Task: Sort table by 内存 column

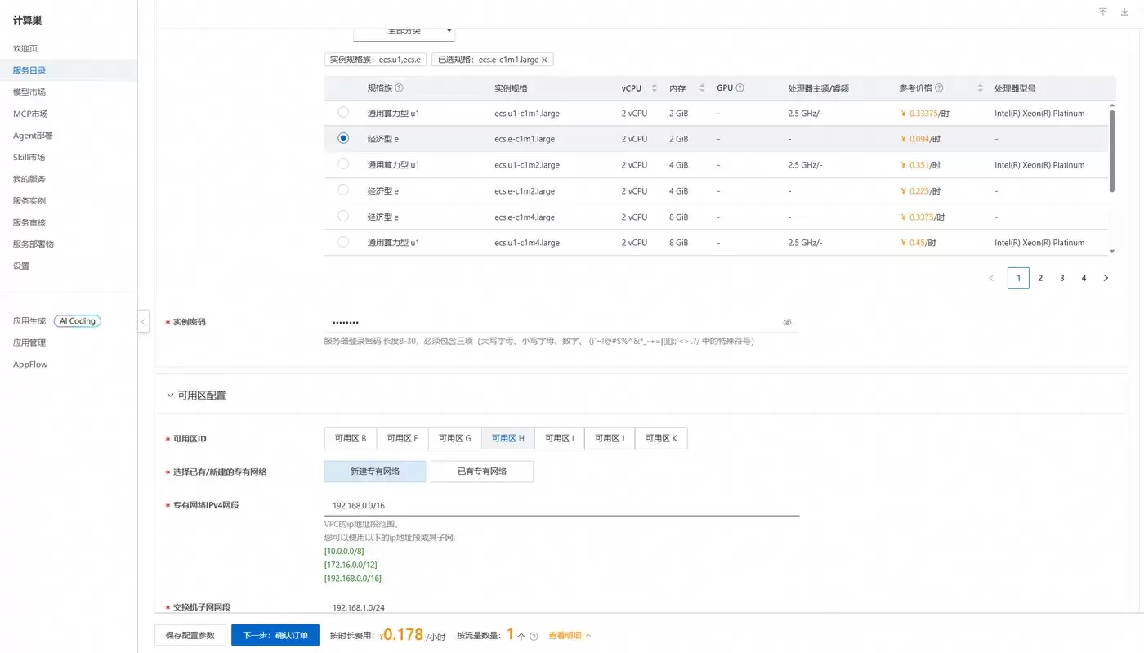Action: [702, 88]
